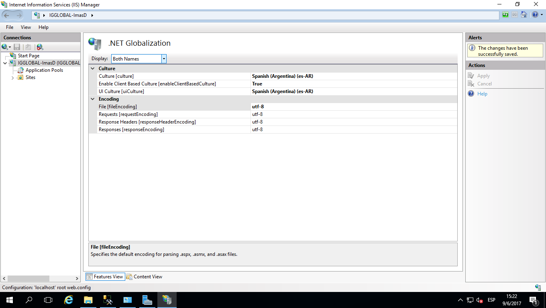This screenshot has width=546, height=308.
Task: Switch to Content View tab
Action: tap(144, 276)
